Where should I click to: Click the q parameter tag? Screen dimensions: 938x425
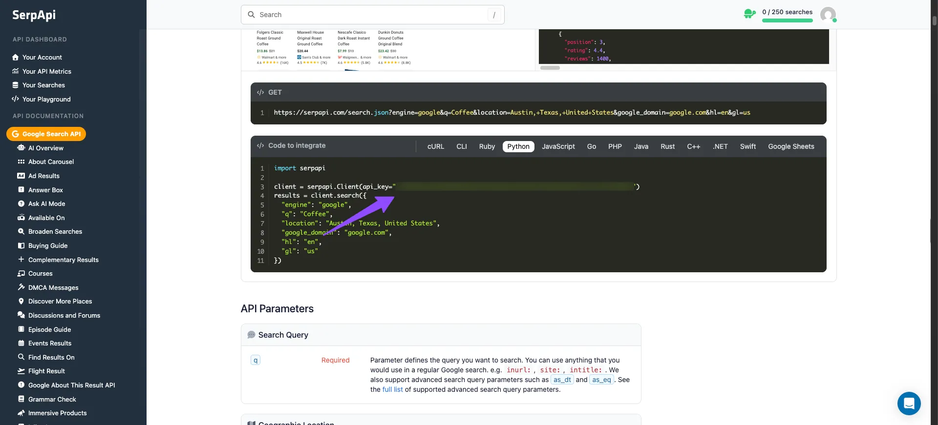click(x=256, y=360)
